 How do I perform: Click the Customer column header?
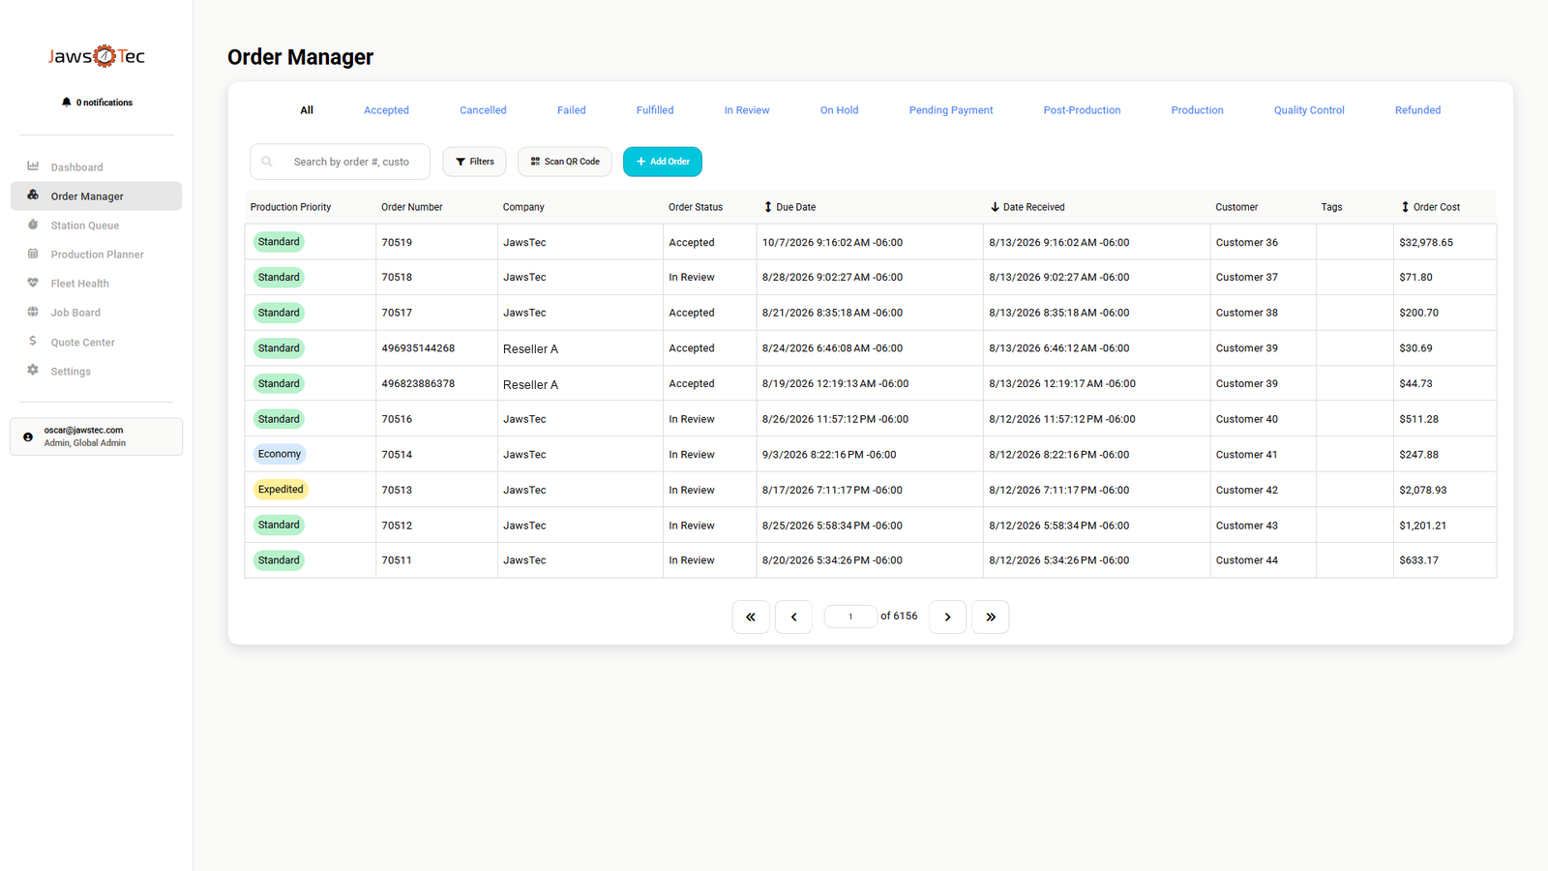(1236, 207)
